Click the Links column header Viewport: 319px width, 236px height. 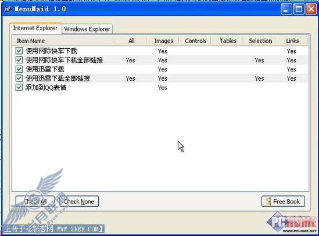pos(292,41)
